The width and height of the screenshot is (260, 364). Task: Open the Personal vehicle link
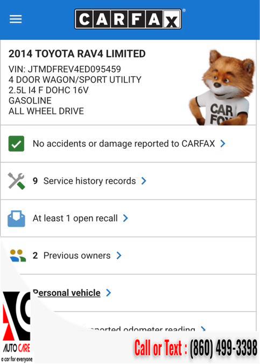click(67, 293)
